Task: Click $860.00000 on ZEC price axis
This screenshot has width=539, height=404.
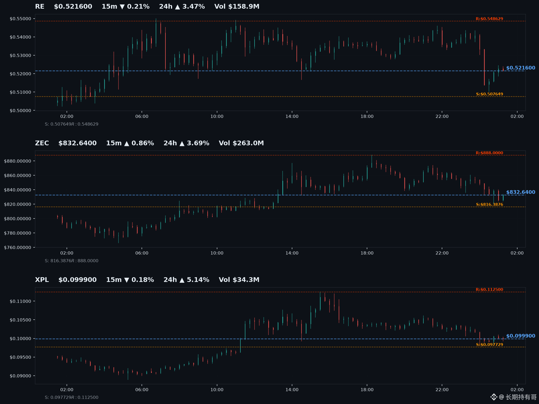Action: click(18, 176)
